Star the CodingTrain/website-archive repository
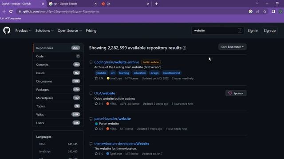 tap(96, 78)
